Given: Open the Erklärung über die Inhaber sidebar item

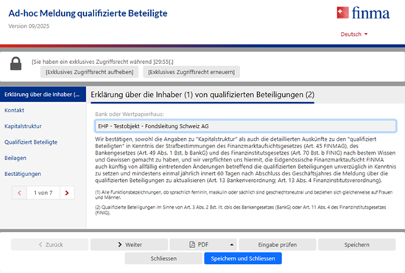Looking at the screenshot, I should [43, 95].
